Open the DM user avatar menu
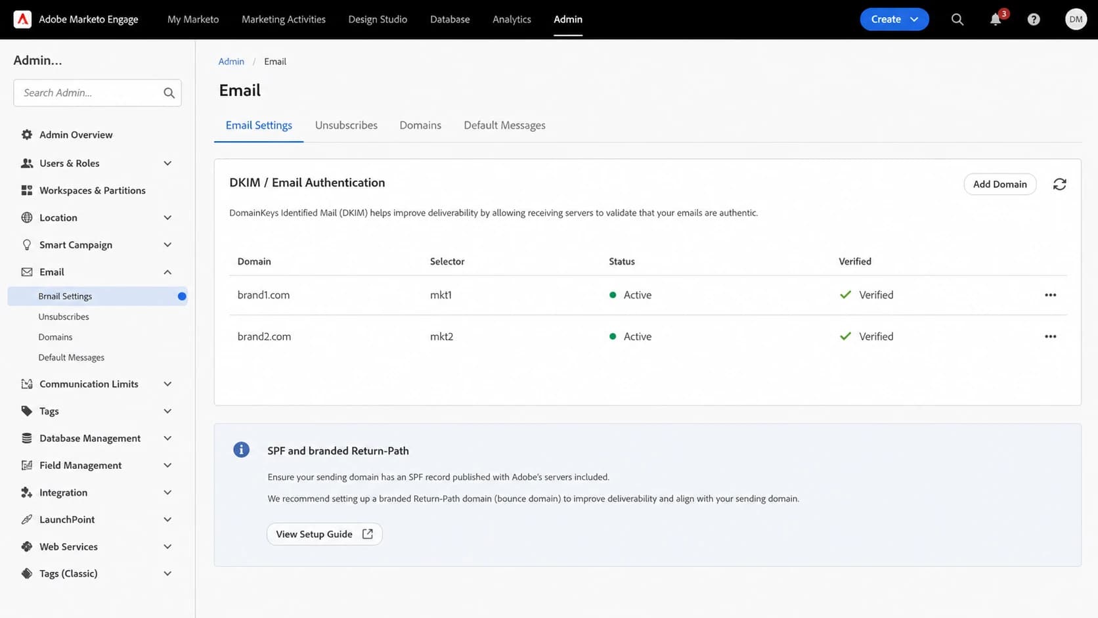The width and height of the screenshot is (1098, 618). [1076, 19]
